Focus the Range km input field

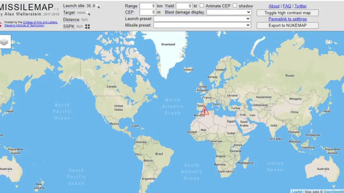click(x=148, y=6)
